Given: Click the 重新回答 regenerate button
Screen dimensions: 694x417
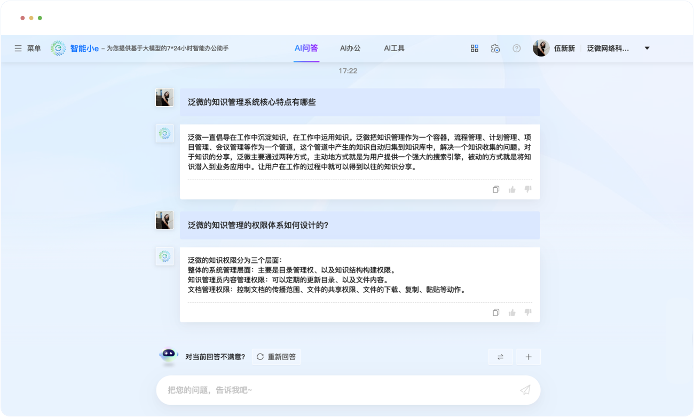Looking at the screenshot, I should point(276,357).
